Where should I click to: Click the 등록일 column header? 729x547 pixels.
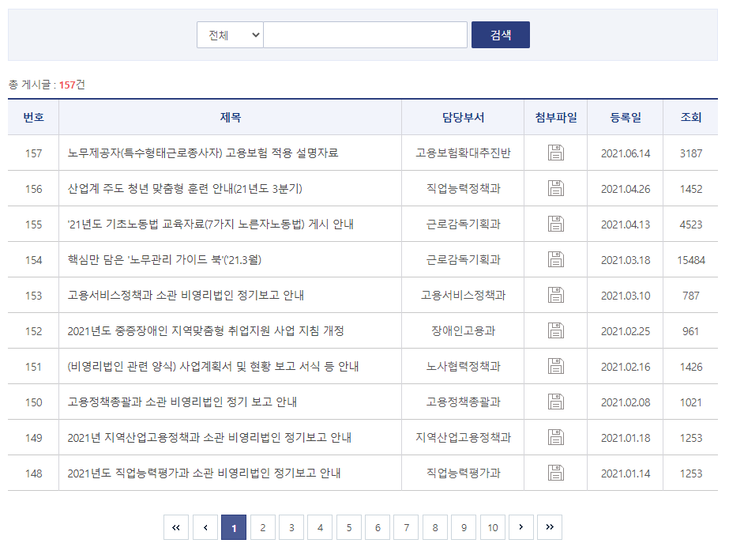[626, 117]
